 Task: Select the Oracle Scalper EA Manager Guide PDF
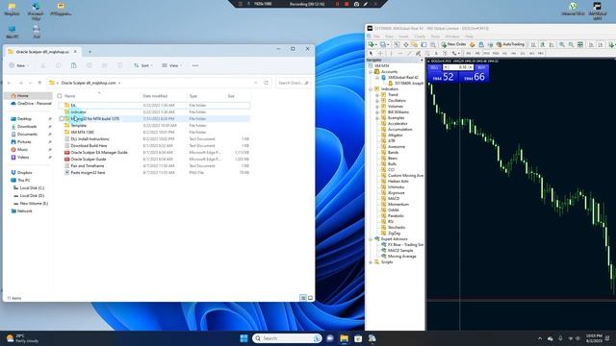pyautogui.click(x=99, y=152)
